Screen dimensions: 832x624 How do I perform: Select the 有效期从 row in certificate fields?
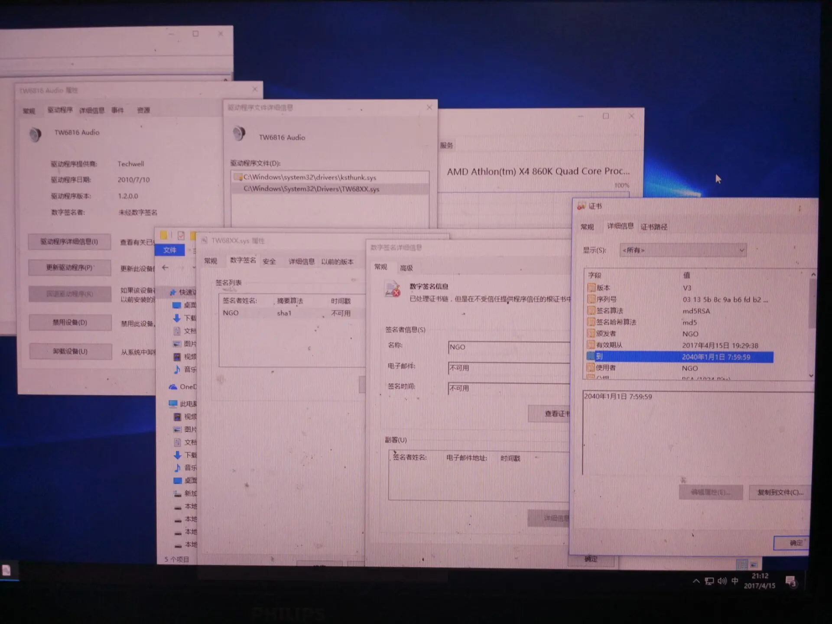(679, 345)
